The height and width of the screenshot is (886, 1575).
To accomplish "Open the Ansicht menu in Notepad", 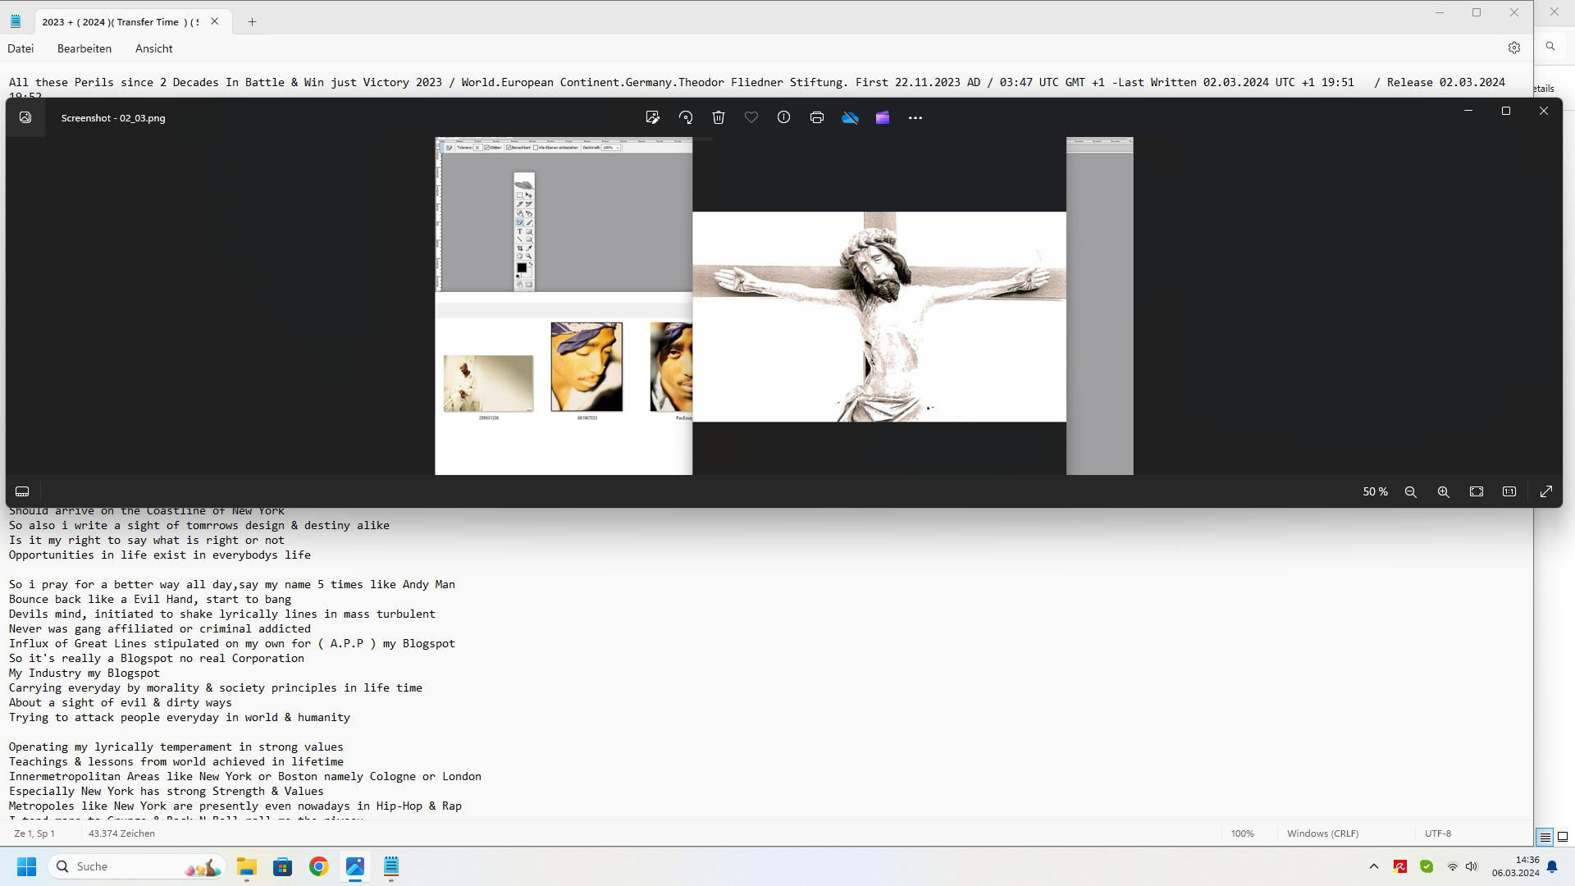I will pos(154,48).
